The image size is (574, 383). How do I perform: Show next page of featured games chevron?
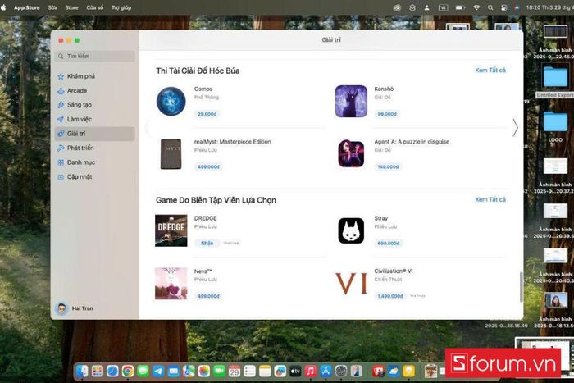515,128
